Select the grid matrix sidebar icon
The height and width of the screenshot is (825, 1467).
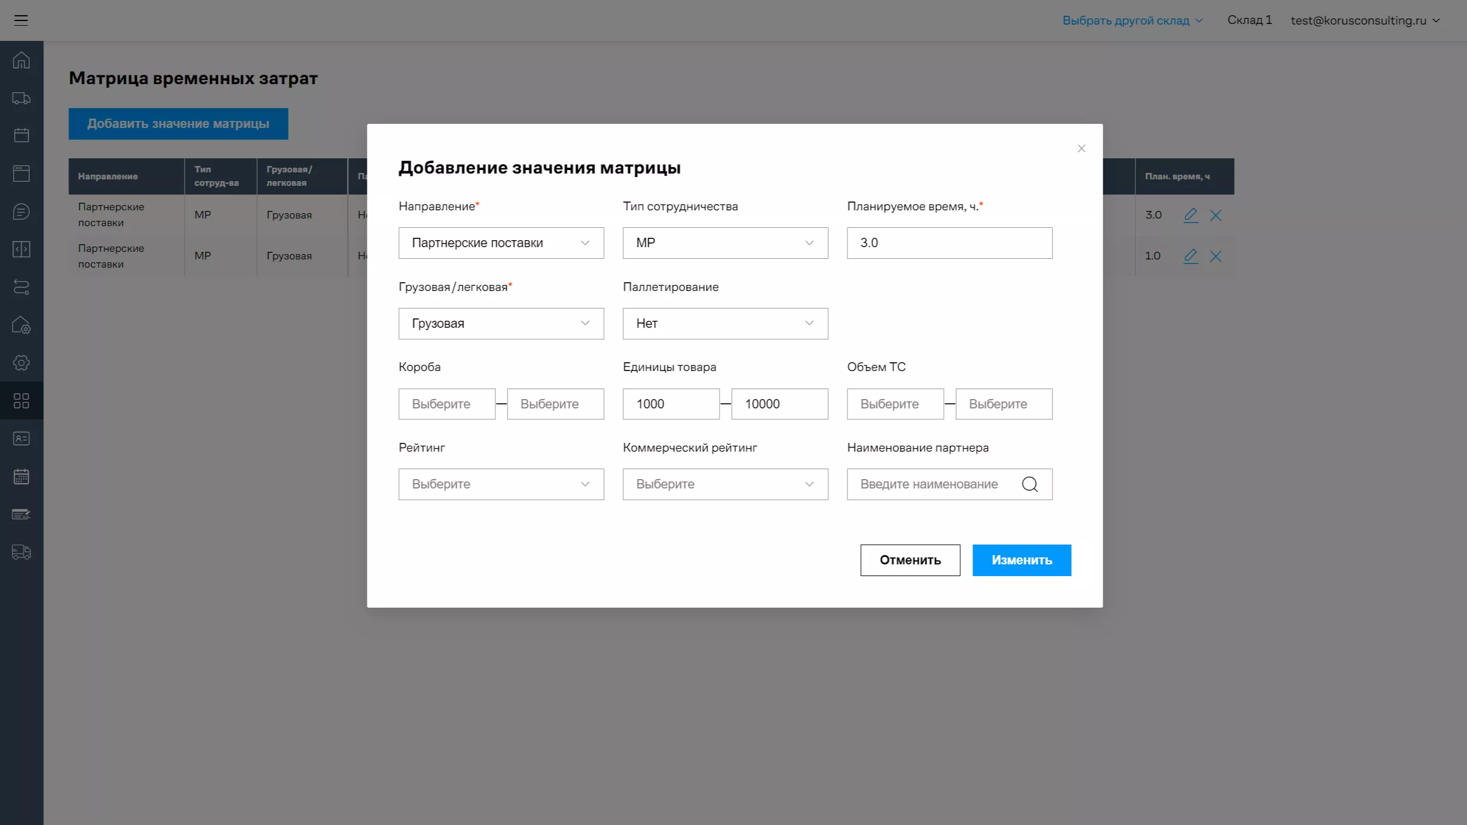click(x=22, y=401)
